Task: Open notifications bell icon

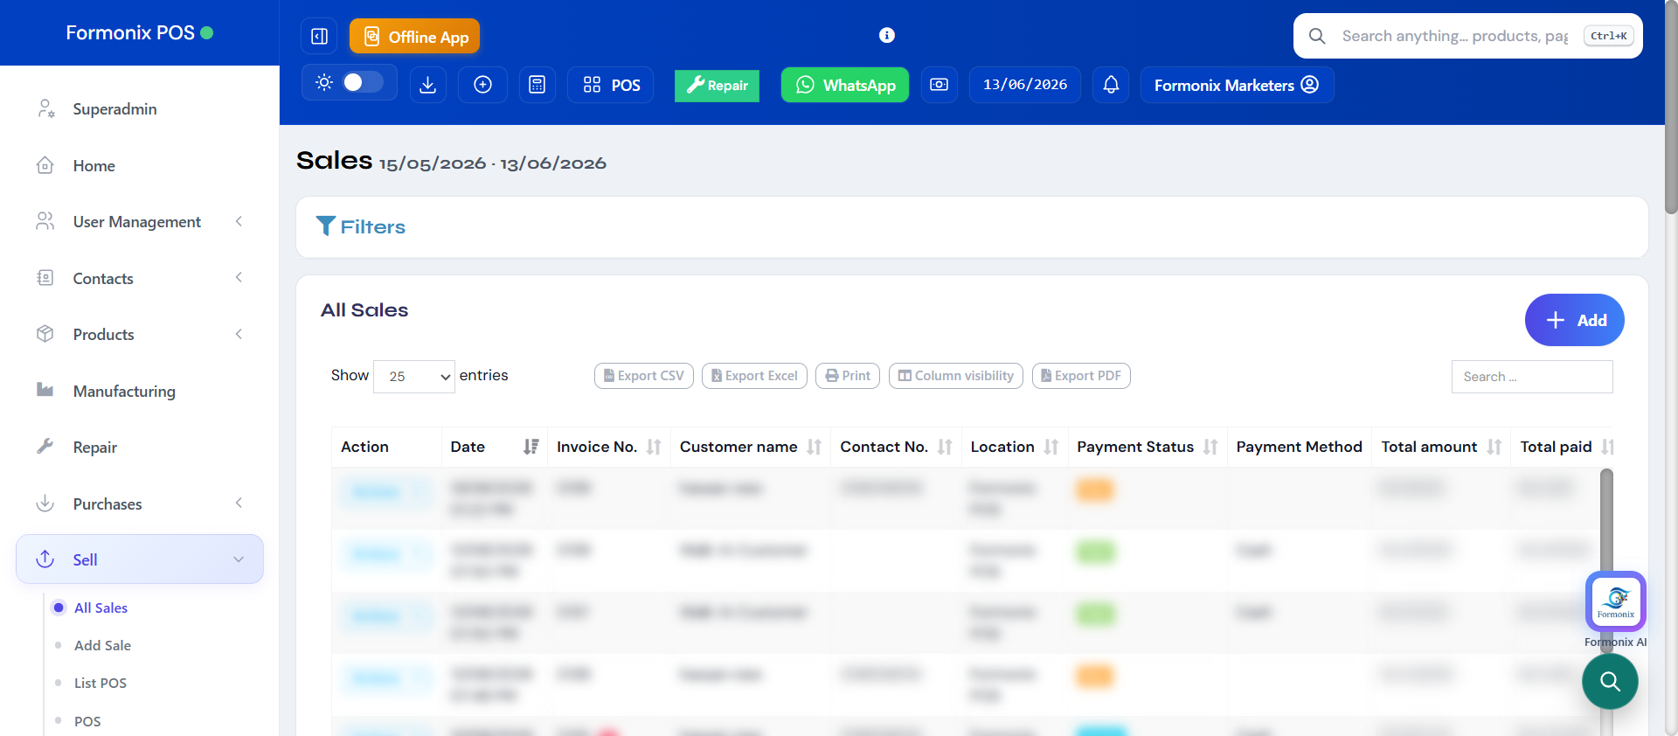Action: [1111, 85]
